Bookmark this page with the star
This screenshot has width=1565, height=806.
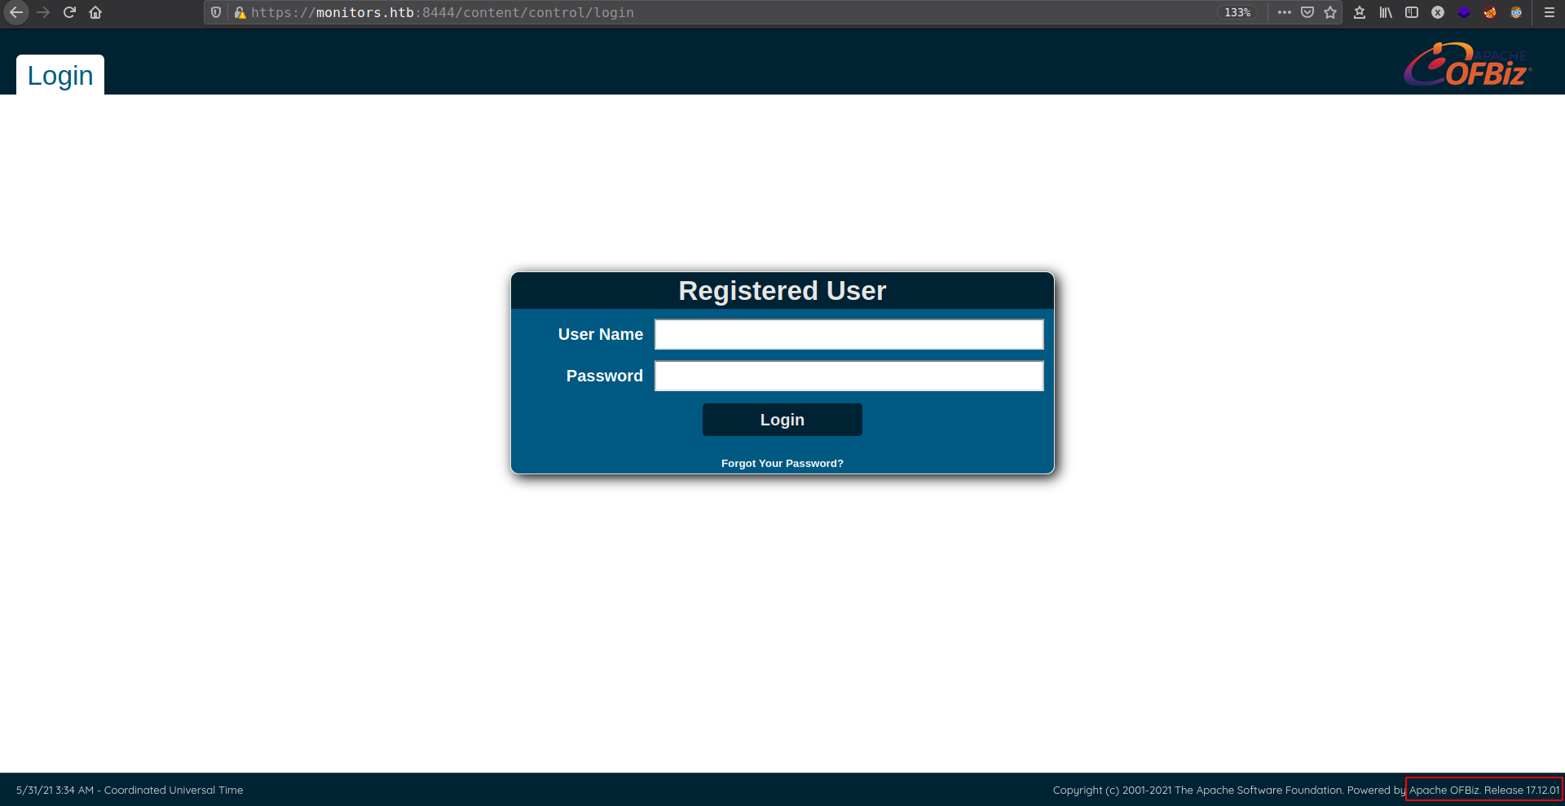pyautogui.click(x=1330, y=12)
